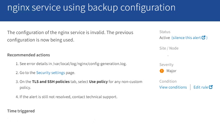Open the Security settings page link
The height and width of the screenshot is (126, 220).
(50, 73)
